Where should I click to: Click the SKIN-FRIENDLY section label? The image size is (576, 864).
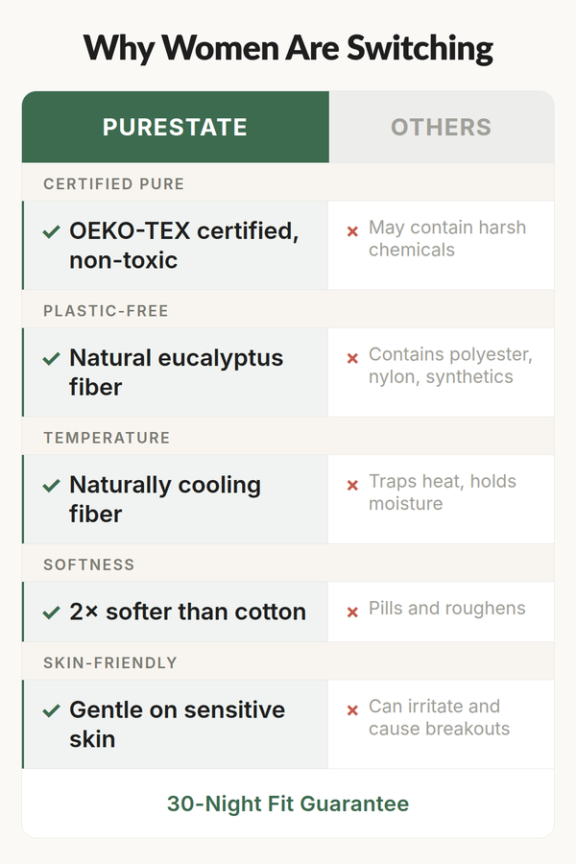coord(111,662)
